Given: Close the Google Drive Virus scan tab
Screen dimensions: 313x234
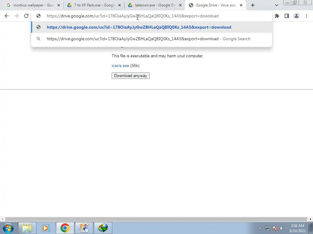Looking at the screenshot, I should pos(241,5).
